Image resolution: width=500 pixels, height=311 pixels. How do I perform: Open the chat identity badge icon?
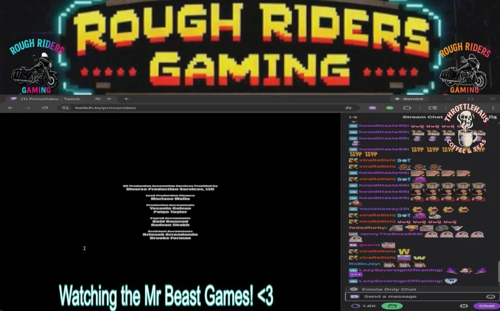[355, 297]
